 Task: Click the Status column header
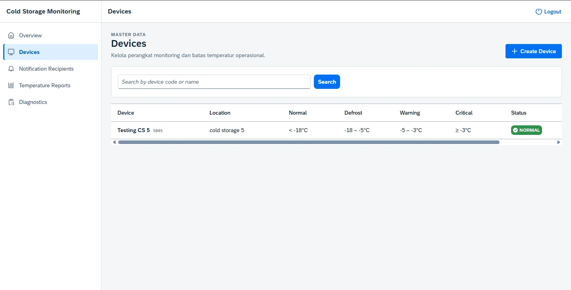click(x=519, y=113)
